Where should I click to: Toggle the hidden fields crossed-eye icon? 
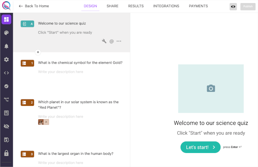(x=6, y=126)
